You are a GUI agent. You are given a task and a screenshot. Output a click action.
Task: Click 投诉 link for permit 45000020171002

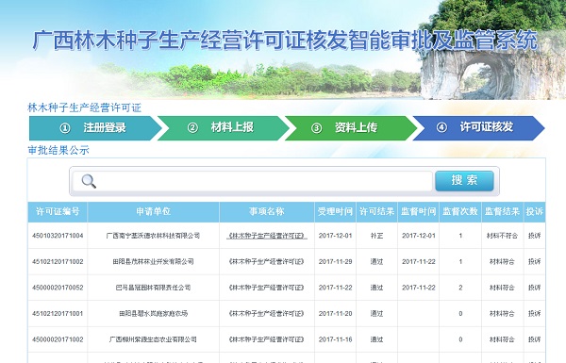(x=534, y=339)
